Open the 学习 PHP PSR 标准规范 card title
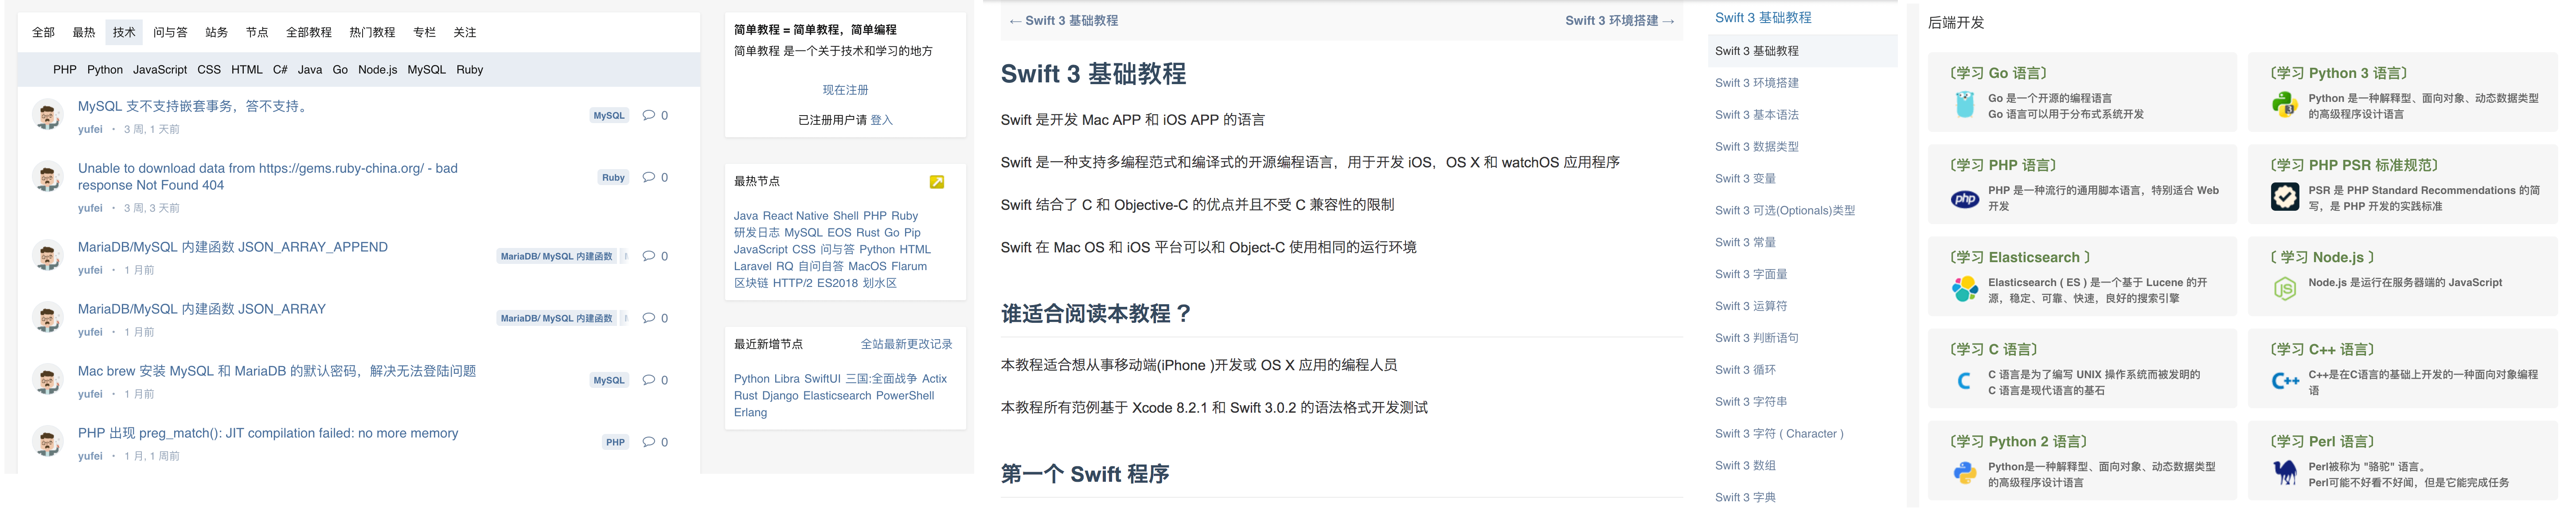 (x=2354, y=165)
